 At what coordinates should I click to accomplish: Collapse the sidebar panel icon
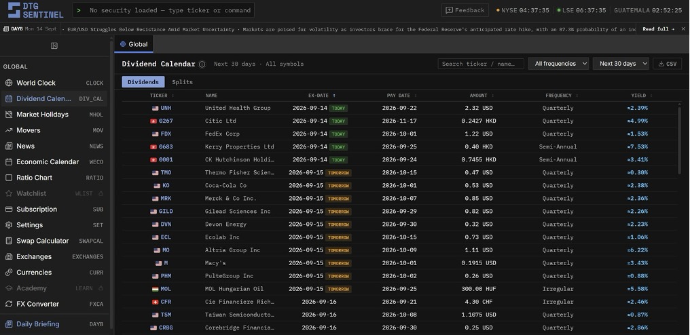pyautogui.click(x=54, y=45)
